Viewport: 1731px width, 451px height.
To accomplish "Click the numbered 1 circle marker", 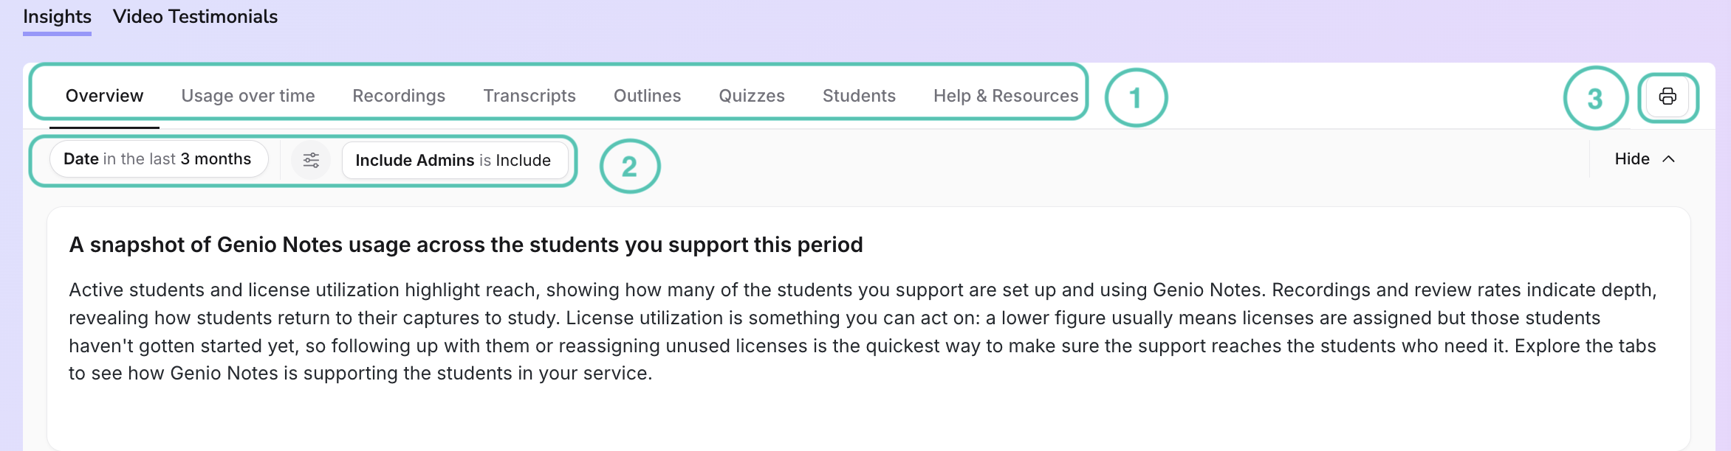I will [x=1136, y=98].
